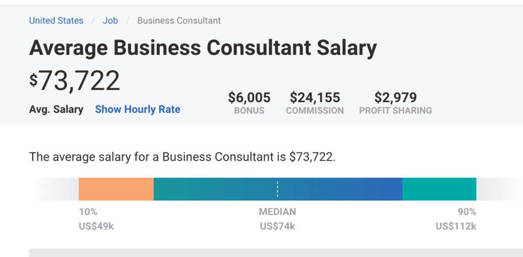Viewport: 523px width, 257px height.
Task: Click the MEDIAN label below the bar
Action: coord(277,212)
